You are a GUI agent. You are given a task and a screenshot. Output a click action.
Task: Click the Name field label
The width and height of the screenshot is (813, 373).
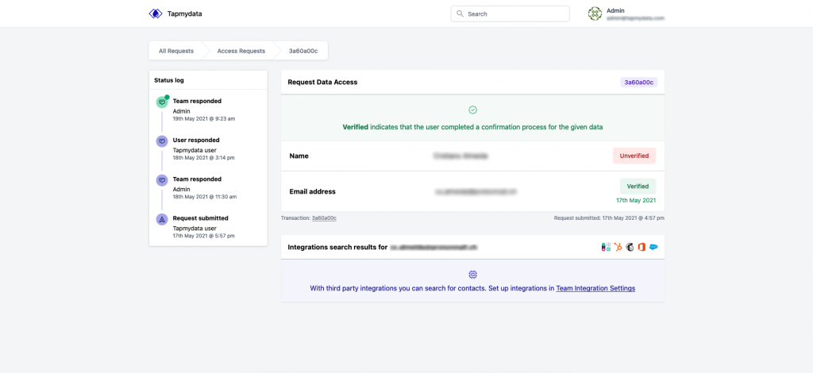click(x=299, y=156)
